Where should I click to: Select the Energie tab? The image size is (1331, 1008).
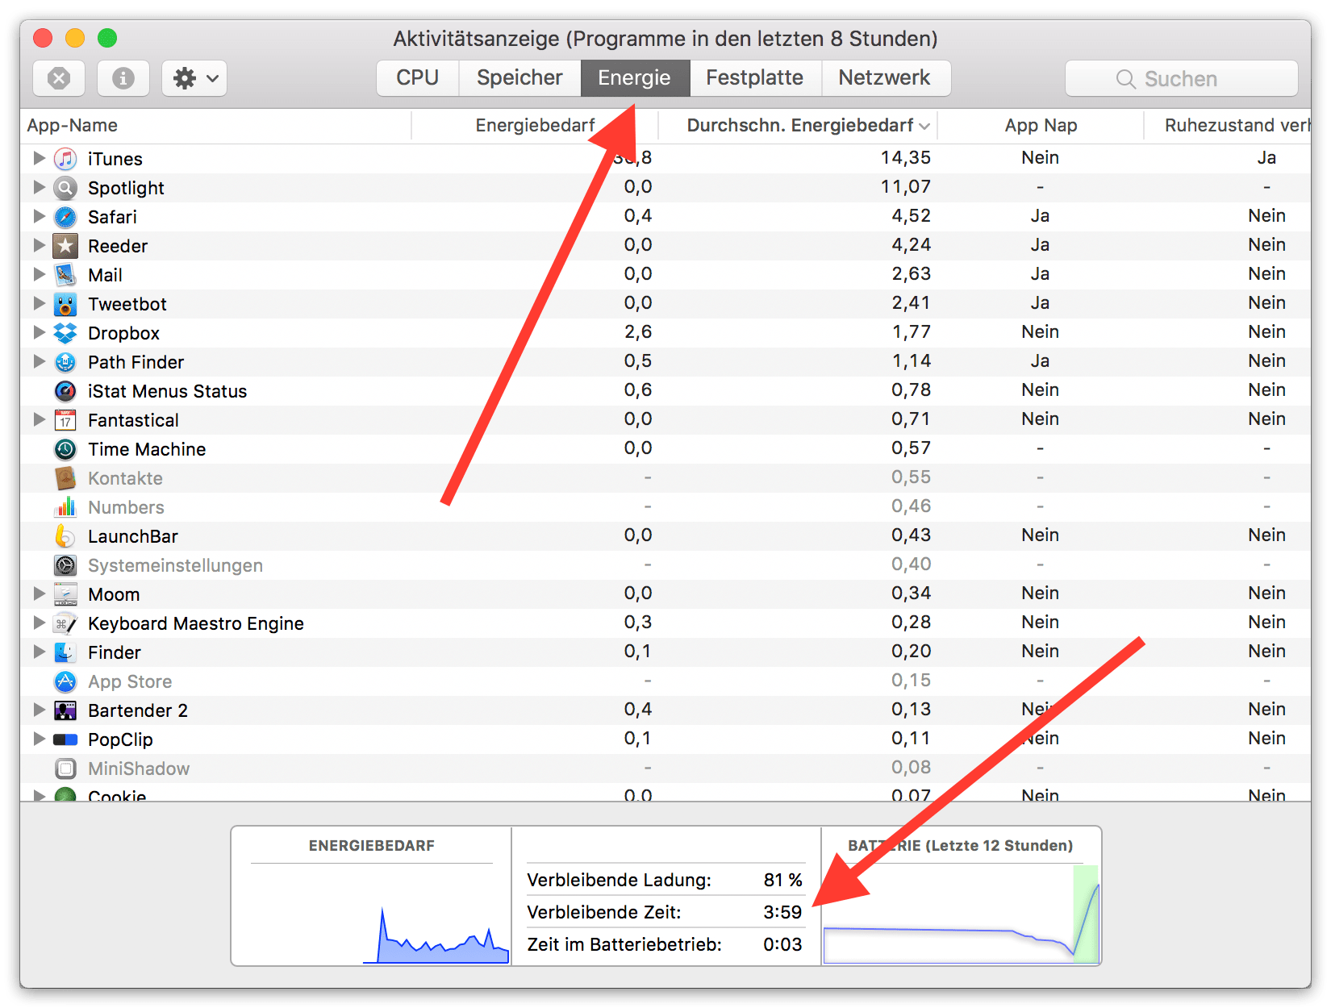[635, 78]
